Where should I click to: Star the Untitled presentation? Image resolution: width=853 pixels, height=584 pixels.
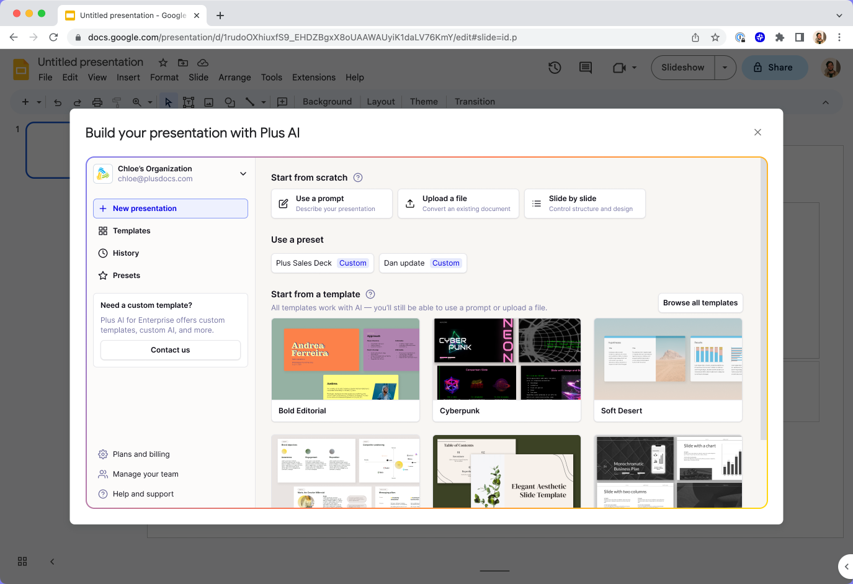(163, 63)
